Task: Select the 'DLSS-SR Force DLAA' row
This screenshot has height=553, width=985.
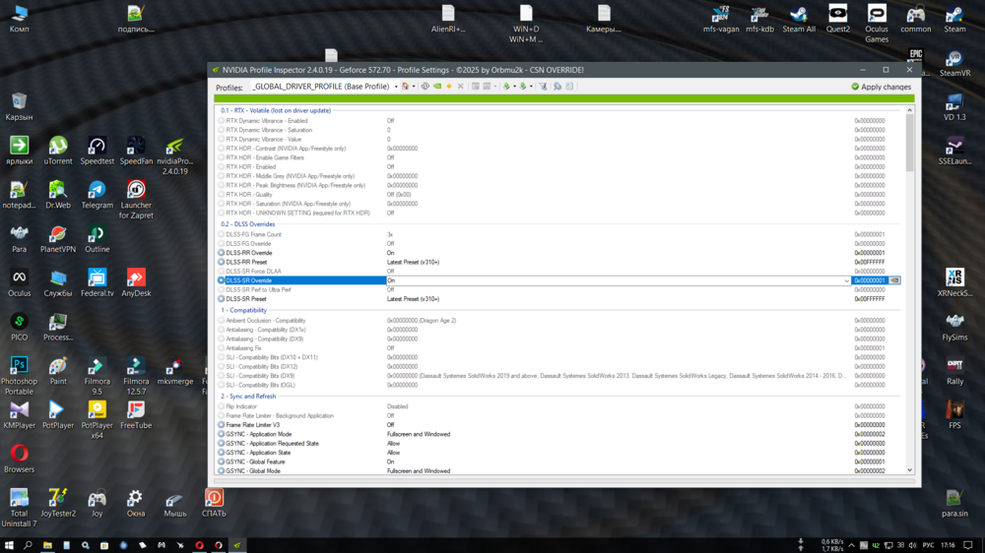Action: (x=559, y=272)
